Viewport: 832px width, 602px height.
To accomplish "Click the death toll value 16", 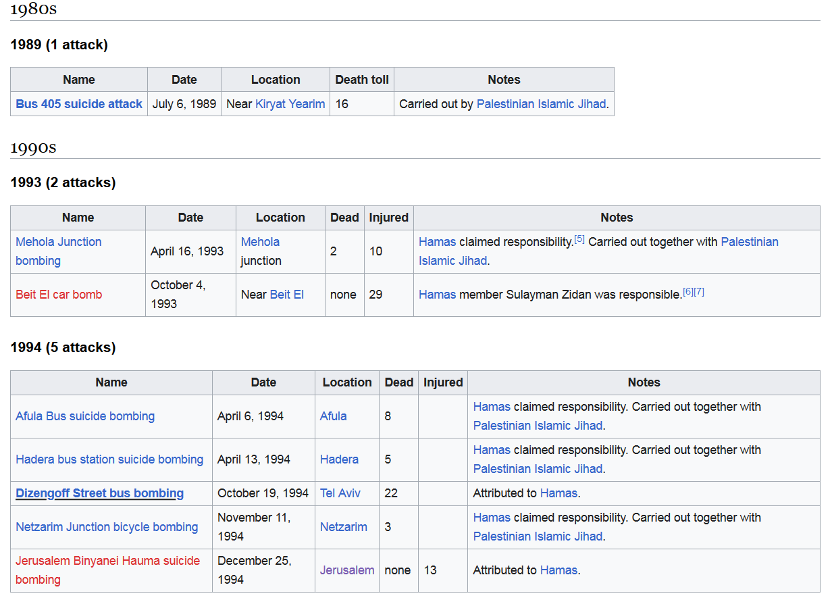I will (342, 104).
